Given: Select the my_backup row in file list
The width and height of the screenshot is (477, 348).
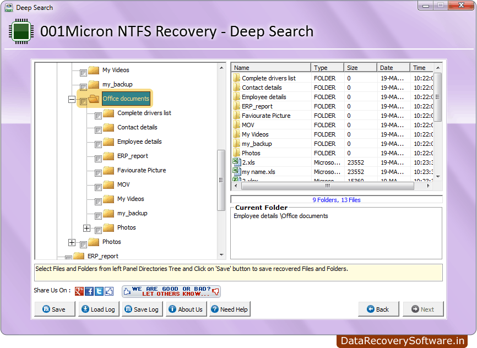Looking at the screenshot, I should pyautogui.click(x=332, y=144).
